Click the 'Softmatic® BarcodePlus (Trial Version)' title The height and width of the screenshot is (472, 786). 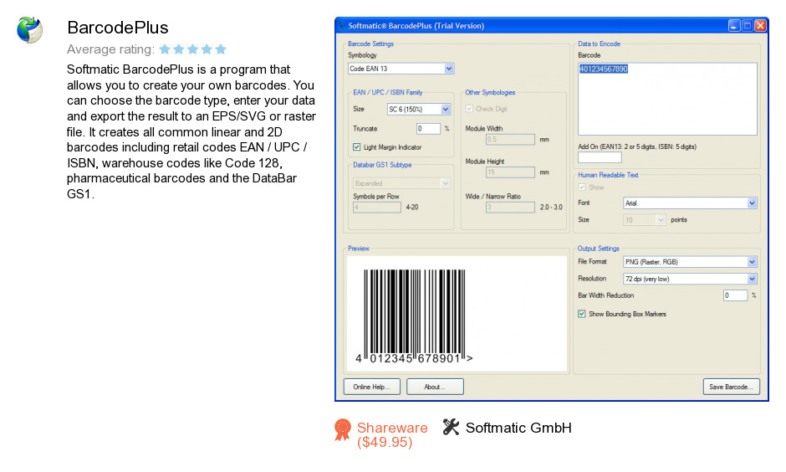[416, 26]
